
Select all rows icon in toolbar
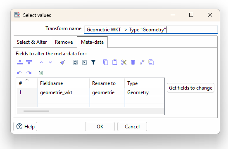tap(75, 62)
